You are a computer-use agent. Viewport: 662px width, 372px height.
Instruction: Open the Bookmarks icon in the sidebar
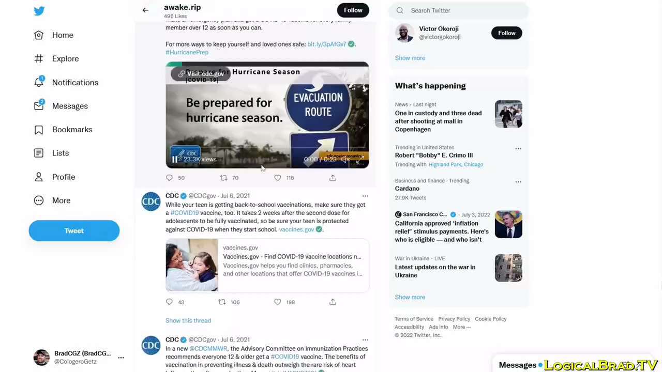[x=39, y=130]
